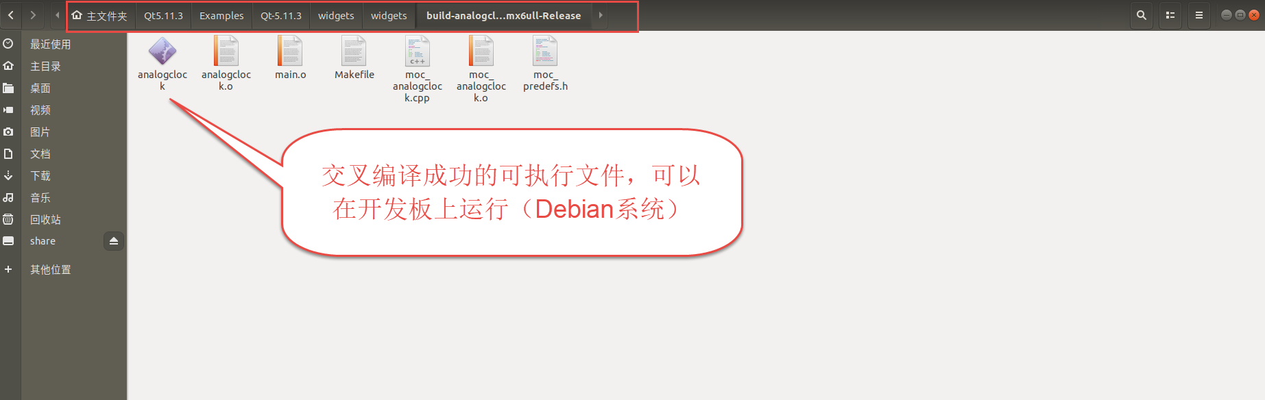
Task: Show later path segments via right triangle
Action: (601, 15)
